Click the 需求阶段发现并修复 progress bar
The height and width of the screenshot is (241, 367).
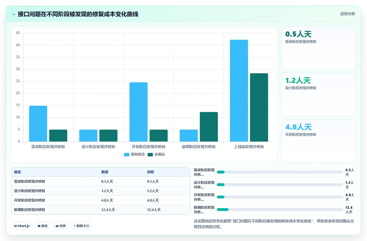[280, 172]
